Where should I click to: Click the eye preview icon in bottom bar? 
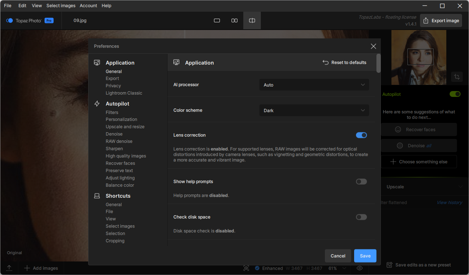click(359, 268)
